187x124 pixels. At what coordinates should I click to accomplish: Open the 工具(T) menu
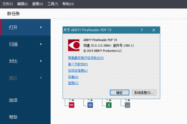pos(53,4)
